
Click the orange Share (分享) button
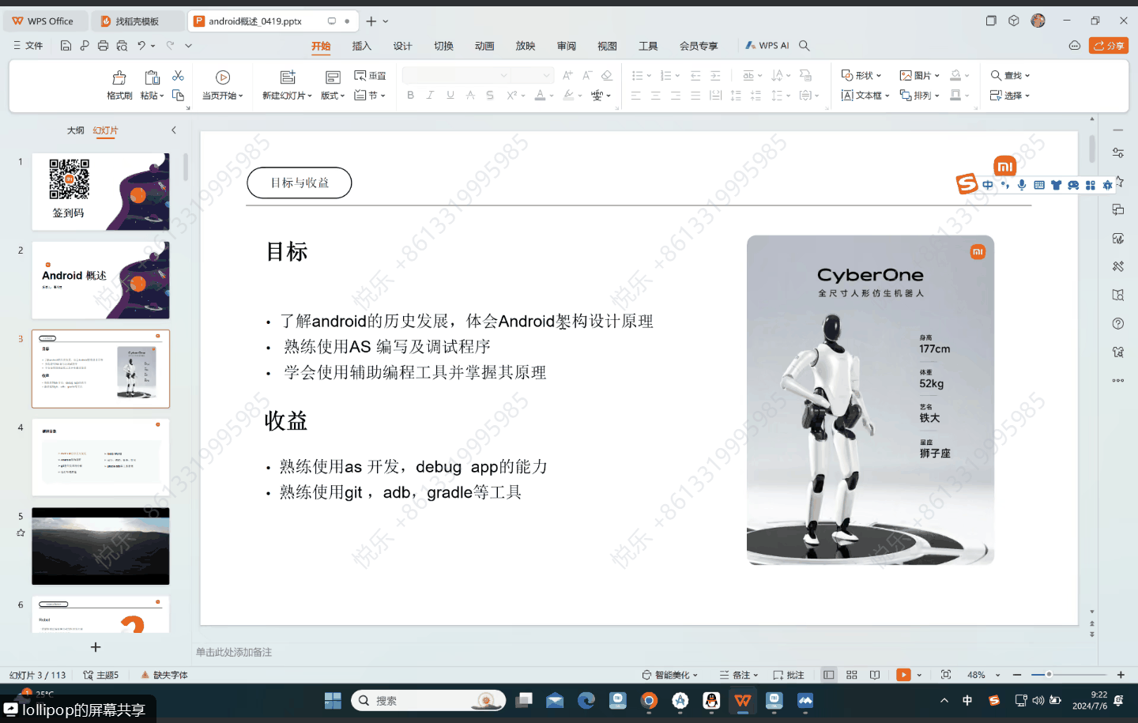(1108, 46)
